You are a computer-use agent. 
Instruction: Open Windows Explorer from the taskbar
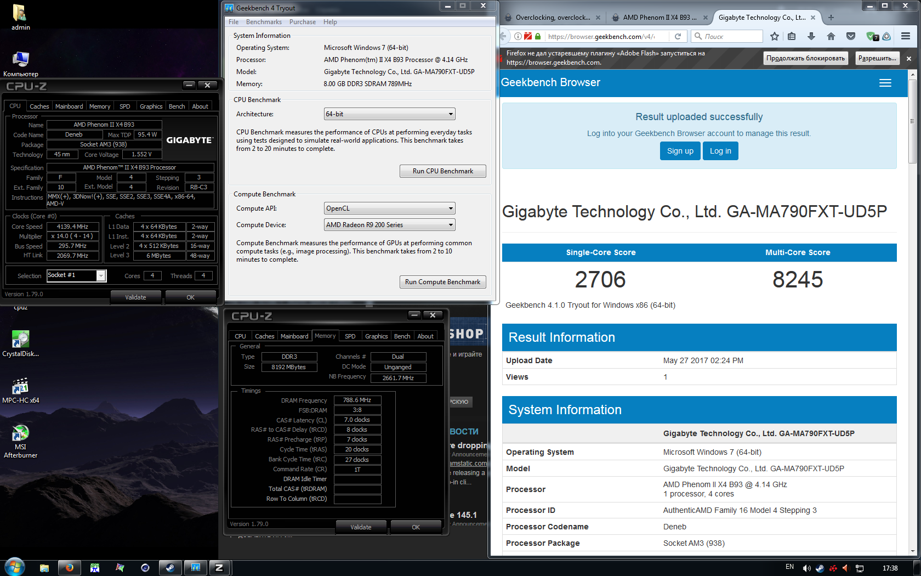pos(44,568)
